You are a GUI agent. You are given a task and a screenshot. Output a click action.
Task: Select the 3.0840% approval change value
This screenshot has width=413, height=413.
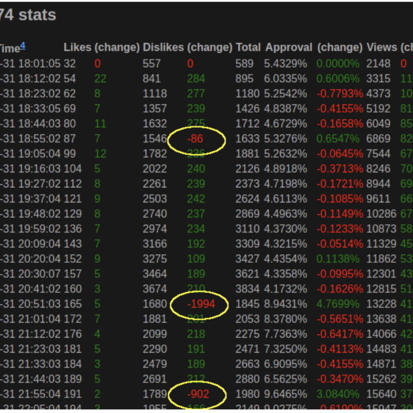pos(338,395)
